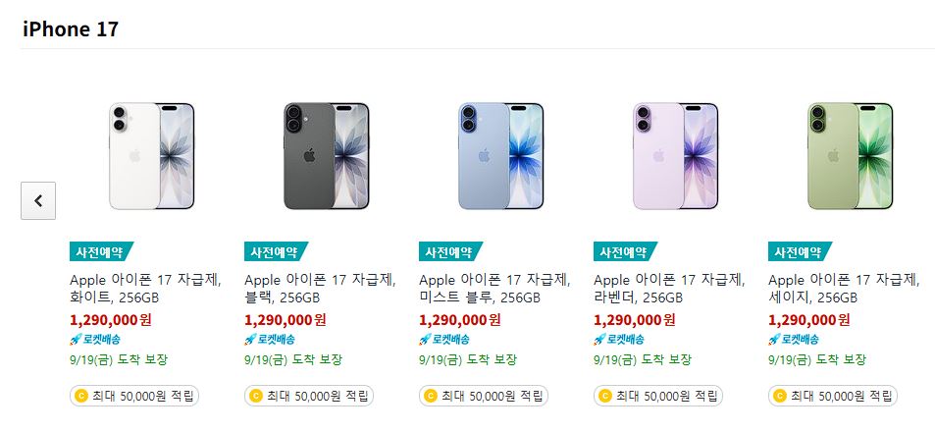
Task: Open the white iPhone 17 product image
Action: pyautogui.click(x=151, y=156)
